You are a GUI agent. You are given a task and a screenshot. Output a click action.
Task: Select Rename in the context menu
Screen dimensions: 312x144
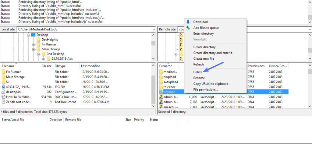[x=199, y=78]
